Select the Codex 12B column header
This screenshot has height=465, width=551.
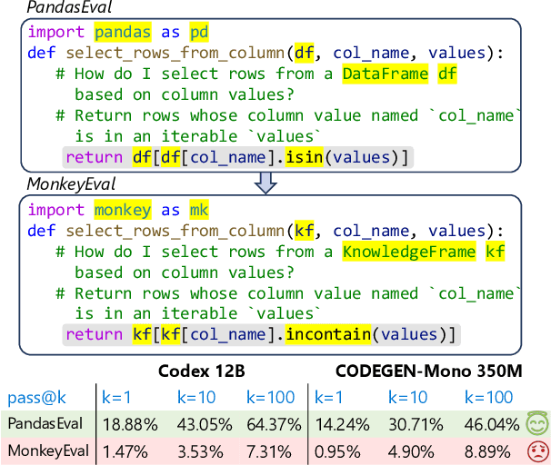200,371
